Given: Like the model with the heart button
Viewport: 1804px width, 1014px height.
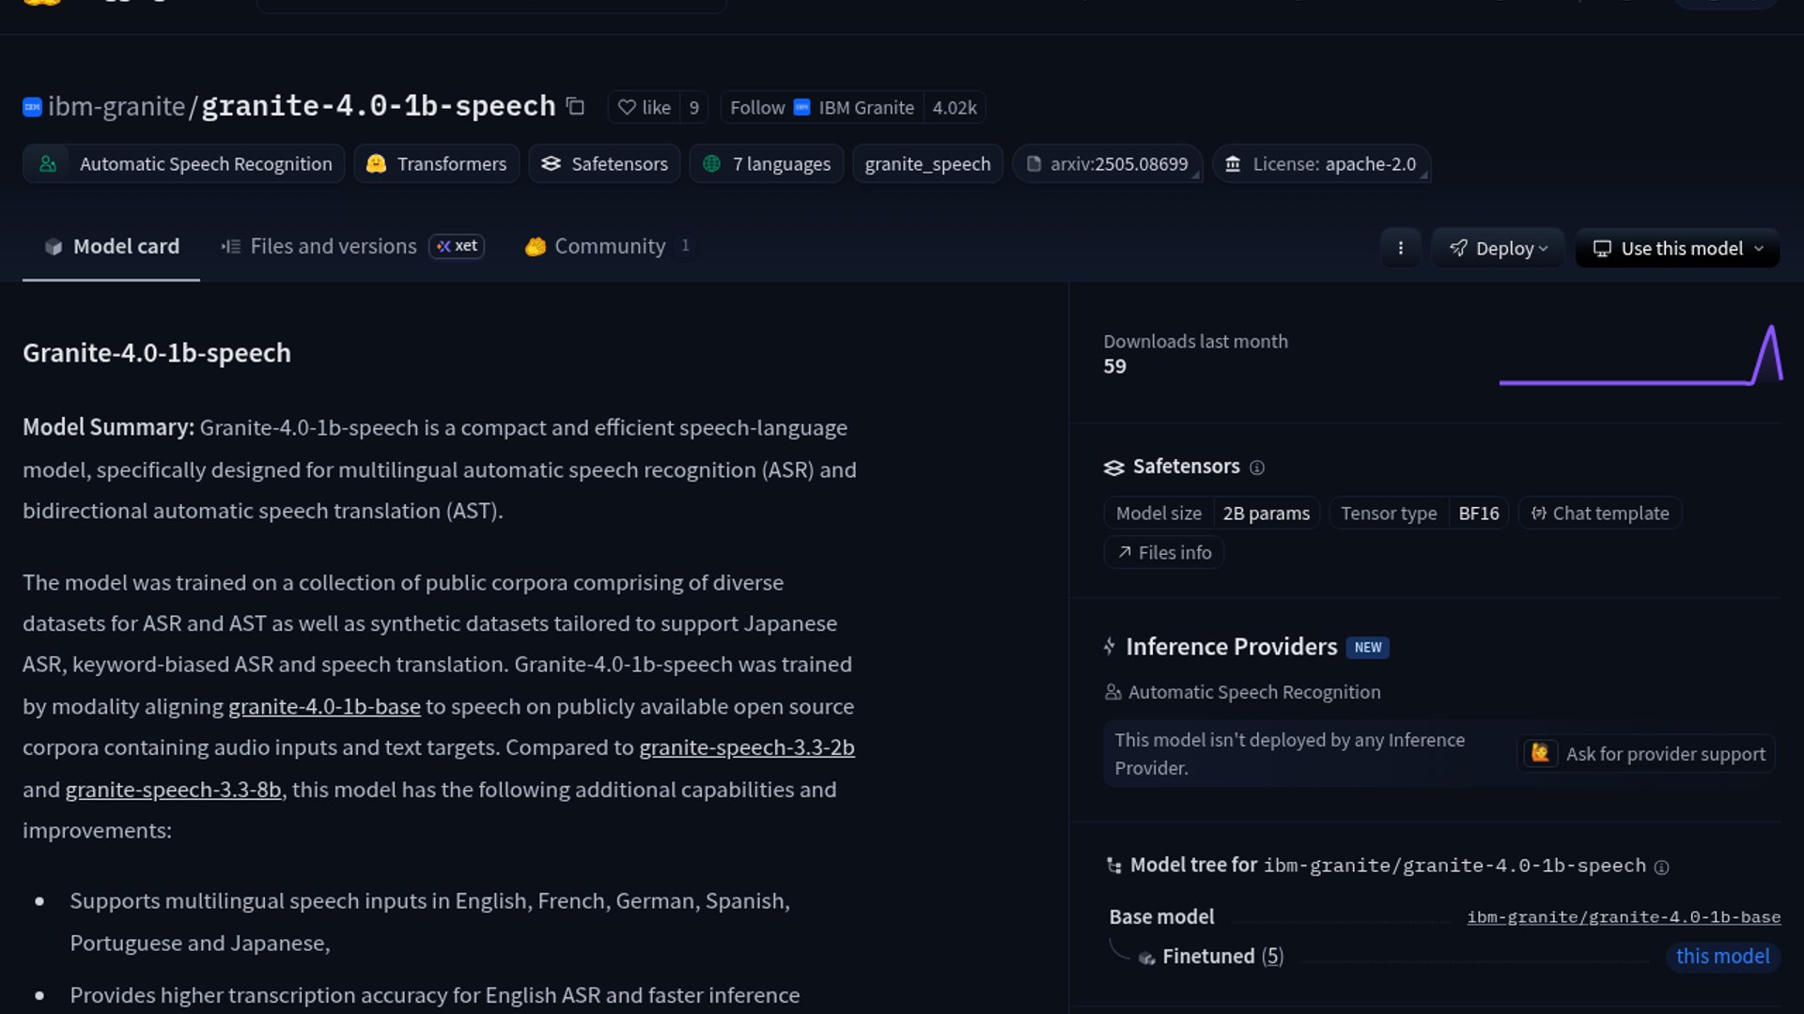Looking at the screenshot, I should point(644,108).
